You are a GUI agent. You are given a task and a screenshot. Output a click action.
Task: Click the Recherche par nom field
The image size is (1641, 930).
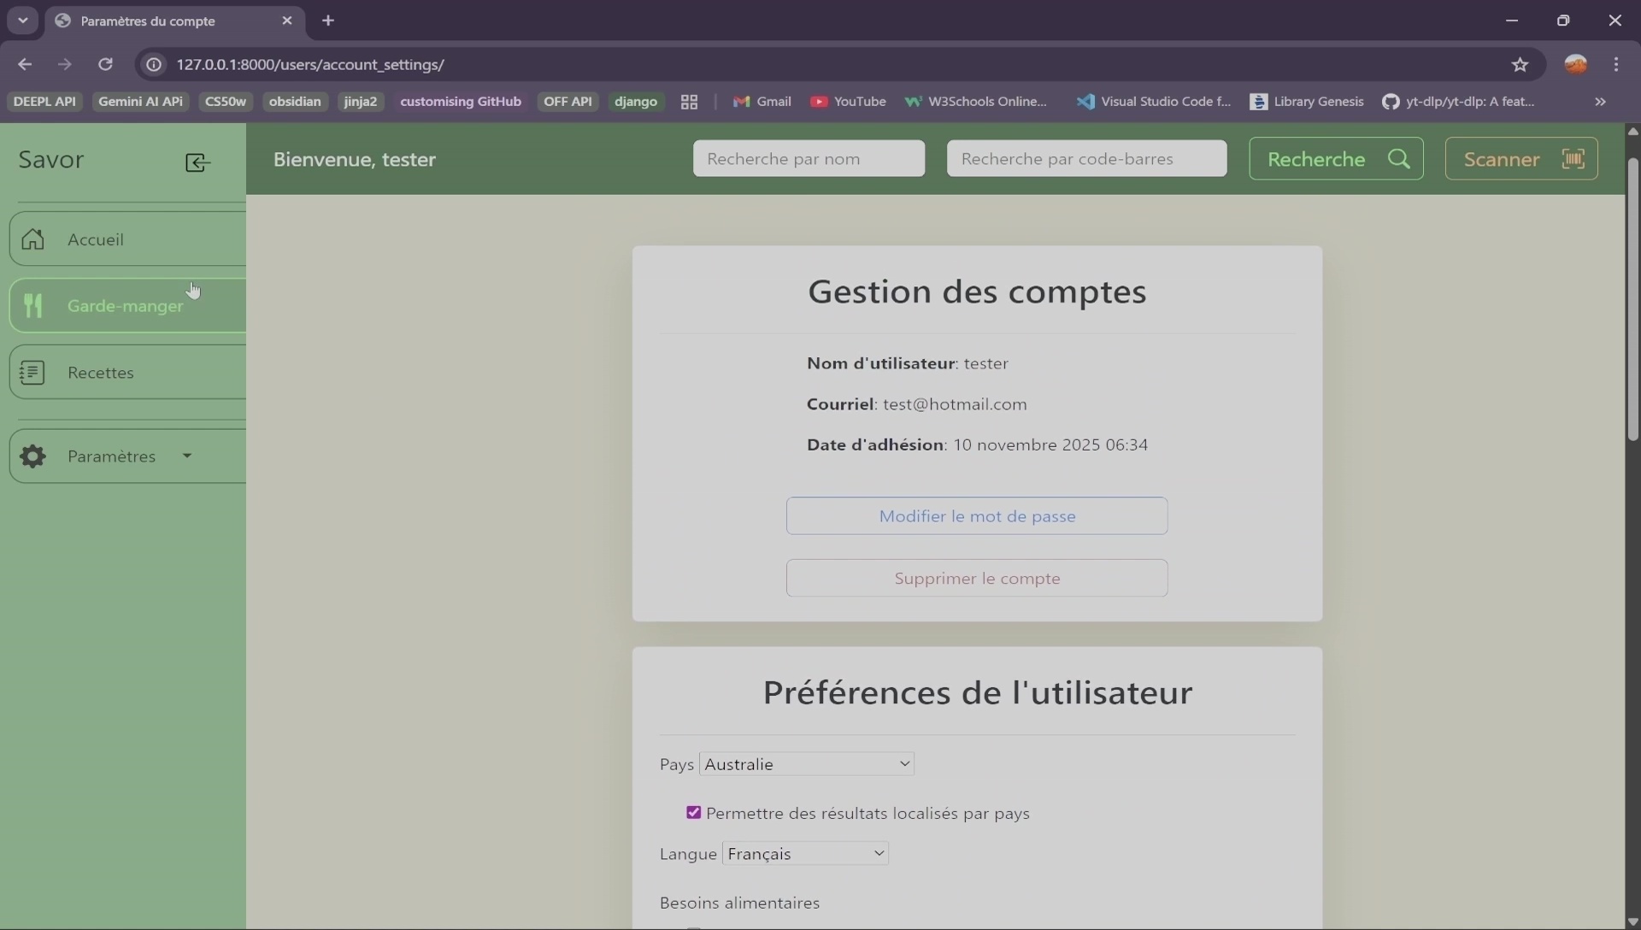(809, 159)
